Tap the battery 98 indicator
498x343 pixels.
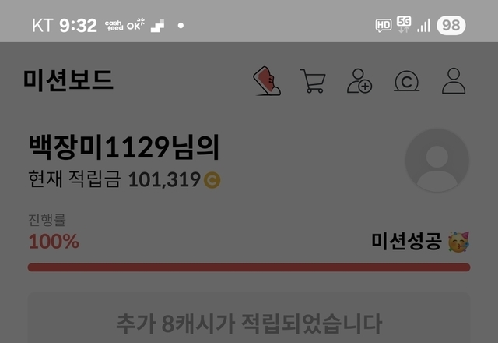pyautogui.click(x=451, y=25)
